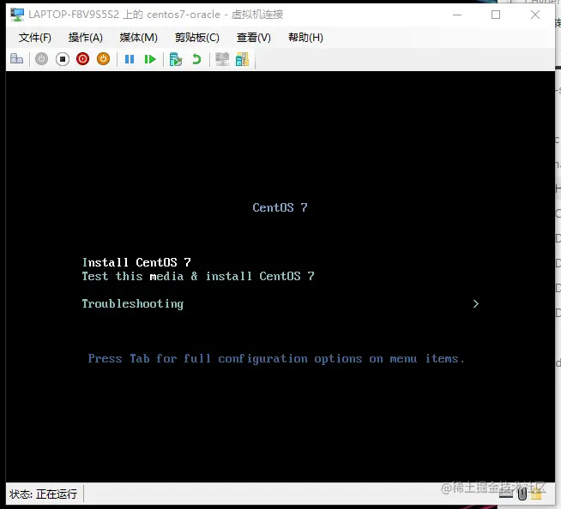Viewport: 561px width, 509px height.
Task: Click the red Shut Down icon
Action: (x=82, y=59)
